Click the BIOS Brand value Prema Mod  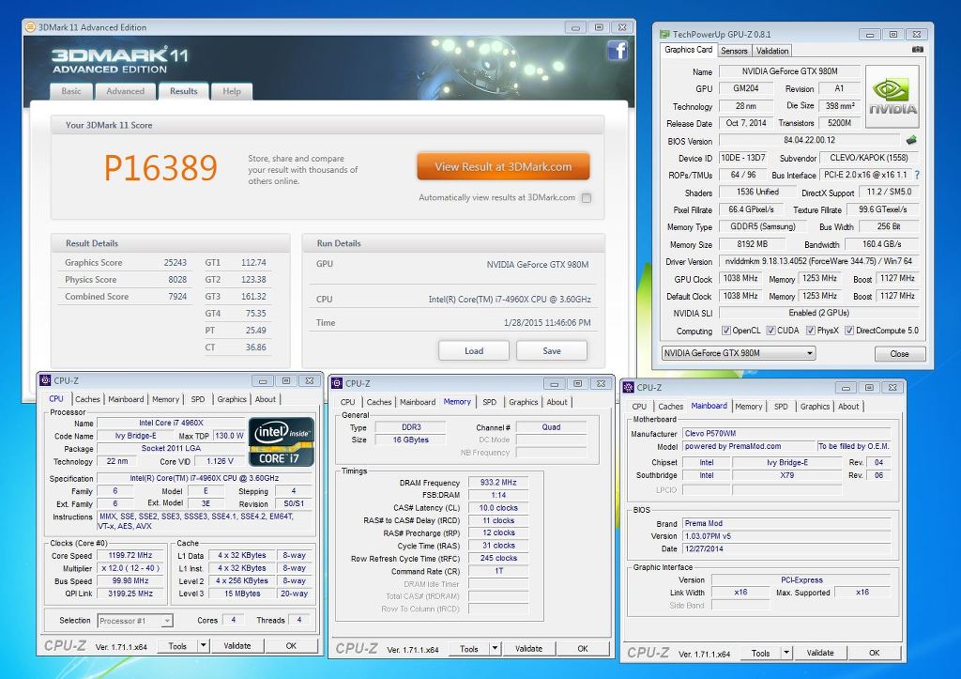click(x=786, y=523)
